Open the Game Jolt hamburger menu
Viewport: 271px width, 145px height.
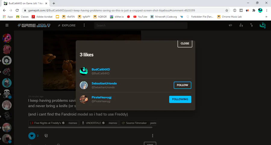tap(7, 25)
